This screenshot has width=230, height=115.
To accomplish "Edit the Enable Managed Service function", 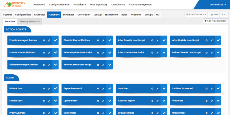I will coord(49,40).
